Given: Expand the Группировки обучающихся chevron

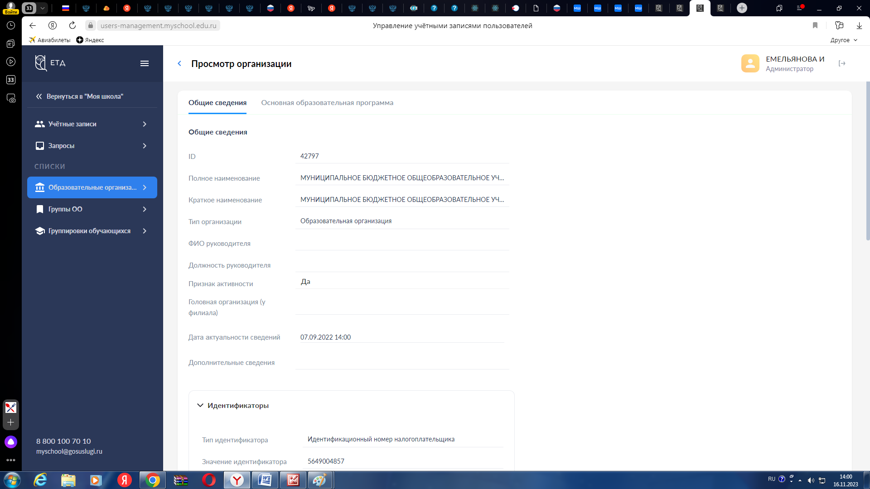Looking at the screenshot, I should [x=145, y=231].
